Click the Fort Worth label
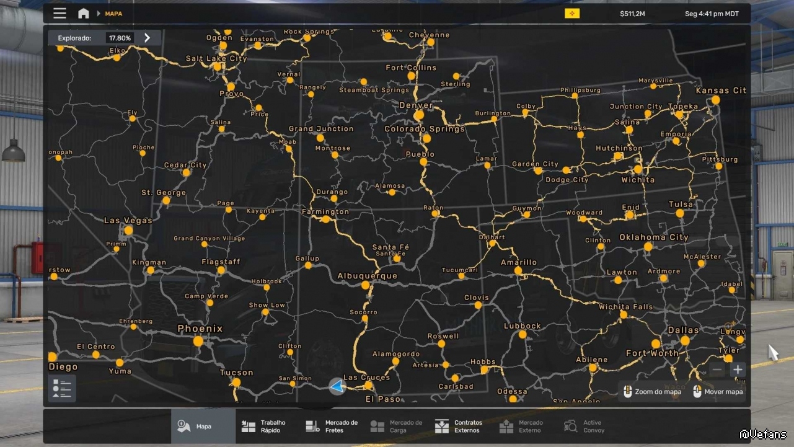The image size is (794, 447). click(653, 353)
